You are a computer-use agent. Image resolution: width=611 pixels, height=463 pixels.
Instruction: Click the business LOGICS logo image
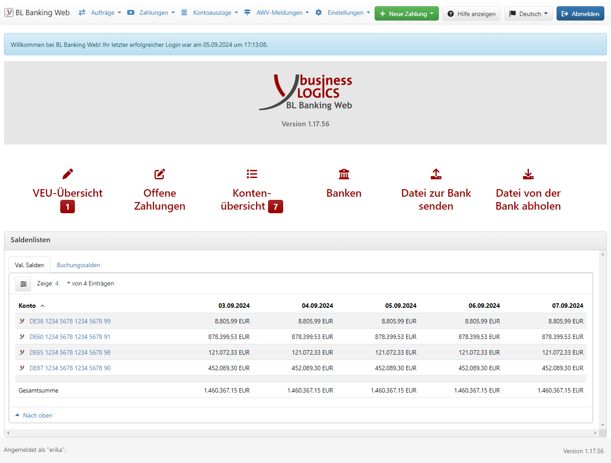pos(305,92)
